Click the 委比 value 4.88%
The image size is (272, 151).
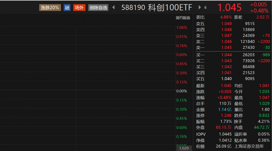[x=226, y=17]
